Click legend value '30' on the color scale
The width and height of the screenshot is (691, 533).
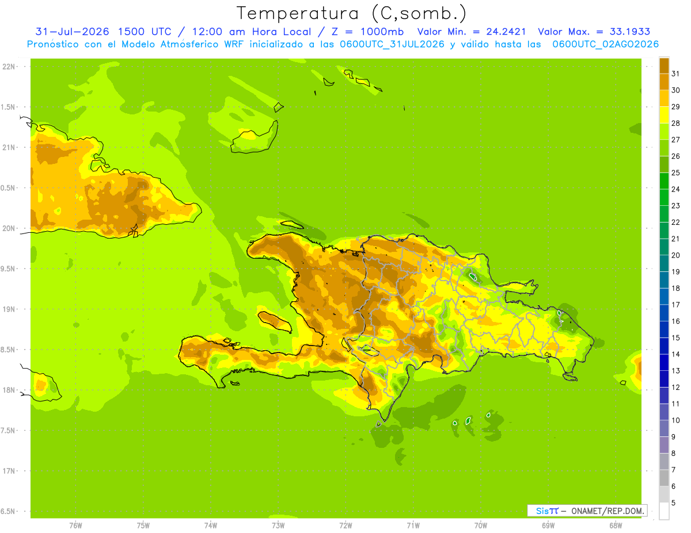pos(675,90)
